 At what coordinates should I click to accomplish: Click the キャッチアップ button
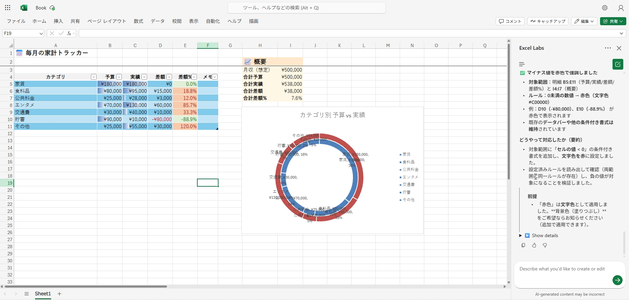[x=548, y=21]
